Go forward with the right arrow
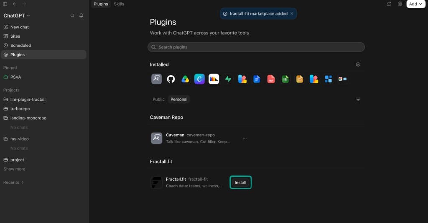428x223 pixels. click(x=24, y=4)
